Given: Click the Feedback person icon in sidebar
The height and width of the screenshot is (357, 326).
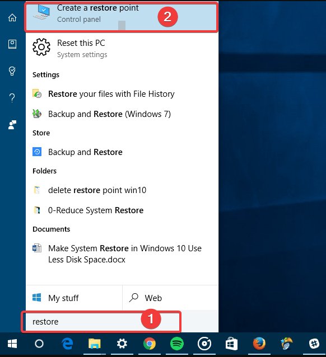Looking at the screenshot, I should pyautogui.click(x=12, y=125).
